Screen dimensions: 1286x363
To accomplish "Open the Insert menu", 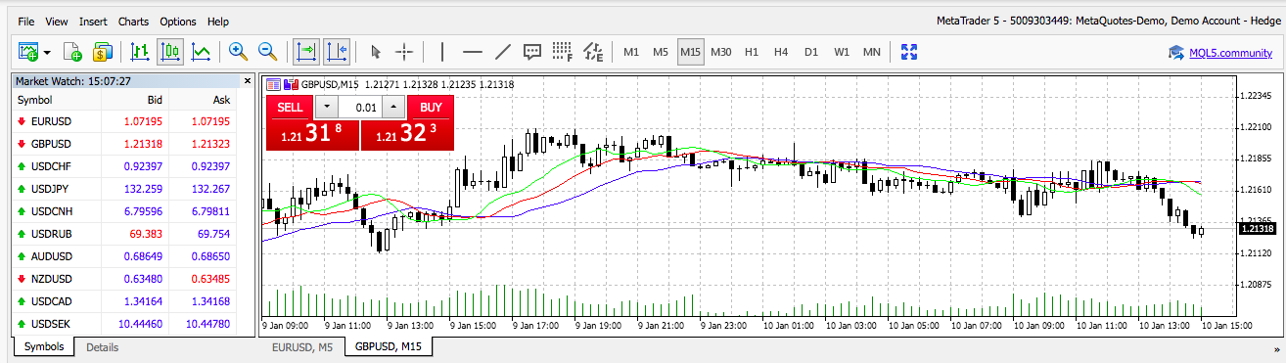I will coord(93,21).
